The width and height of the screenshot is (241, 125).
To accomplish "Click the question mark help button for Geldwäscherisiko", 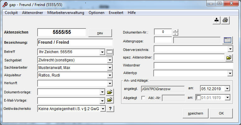I will (110, 109).
